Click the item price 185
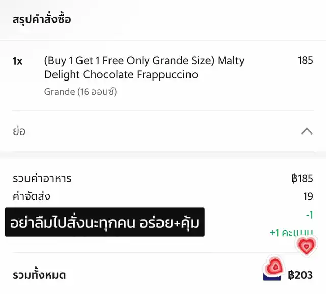Viewport: 326px width, 294px height. pyautogui.click(x=305, y=60)
